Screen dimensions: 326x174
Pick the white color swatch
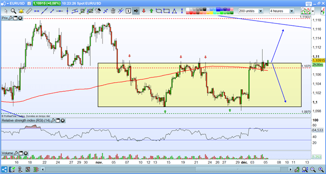click(188, 10)
